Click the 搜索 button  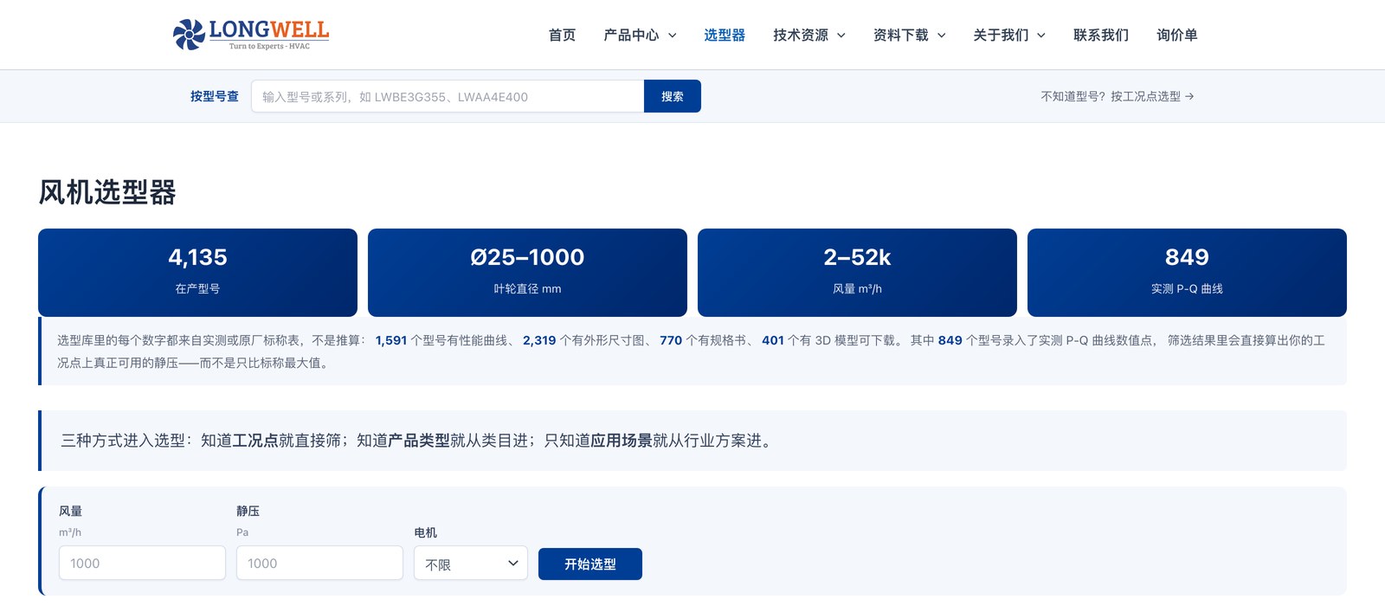tap(673, 96)
